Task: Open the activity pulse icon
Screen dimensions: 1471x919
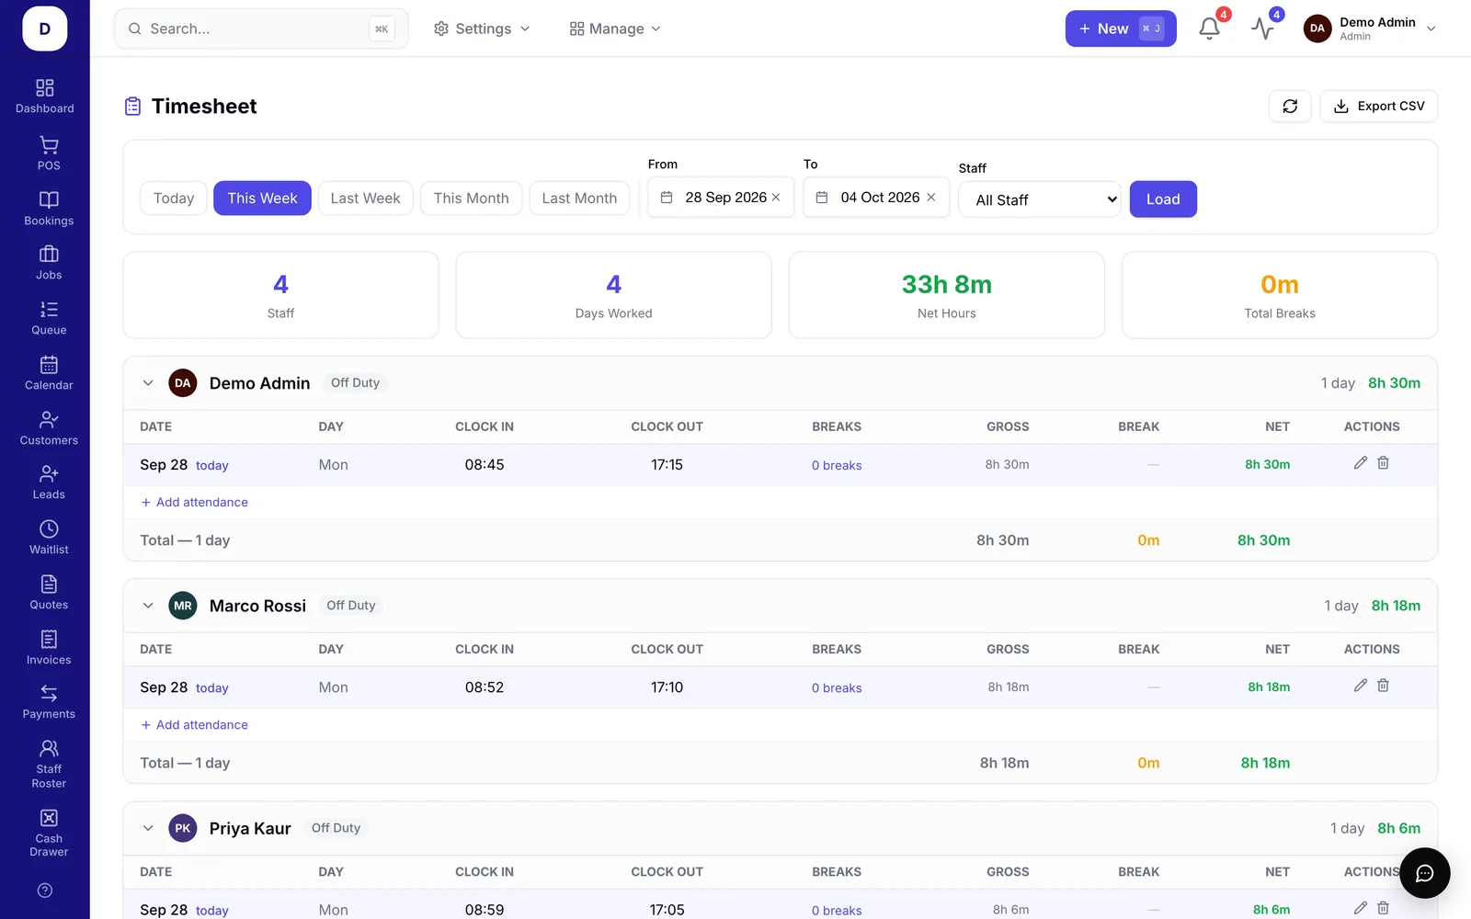Action: tap(1262, 28)
